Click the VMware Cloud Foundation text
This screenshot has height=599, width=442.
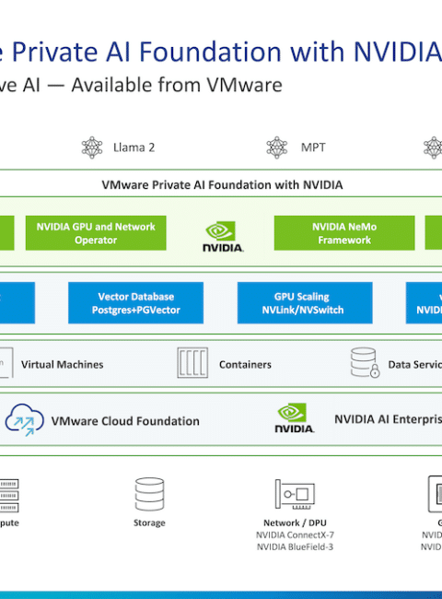(125, 421)
